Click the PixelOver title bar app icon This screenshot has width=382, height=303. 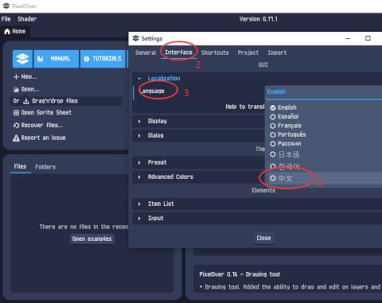6,6
